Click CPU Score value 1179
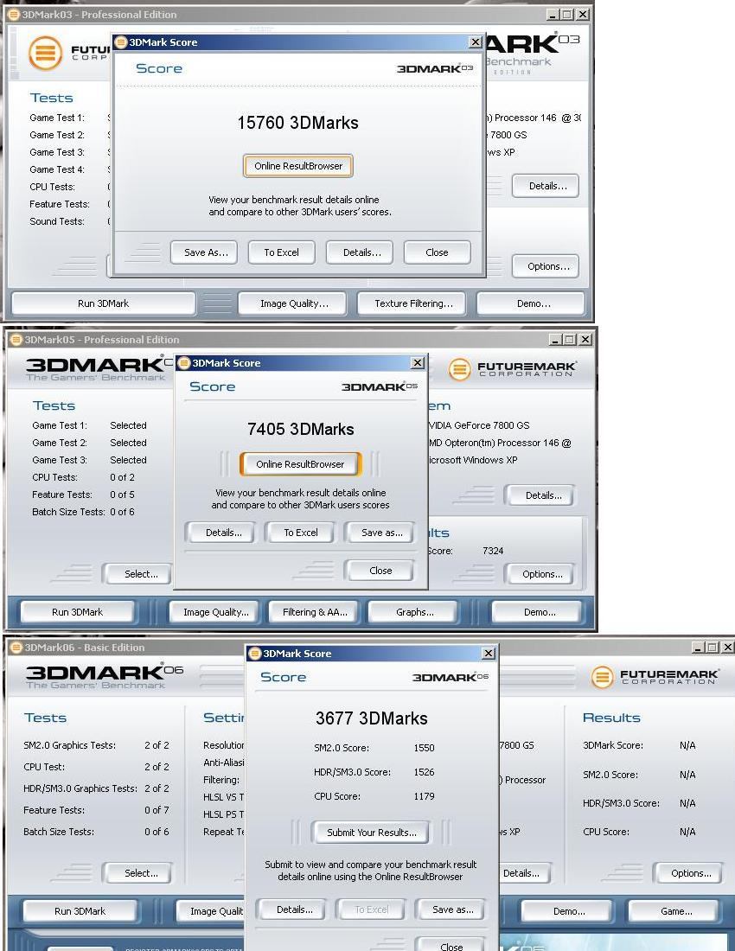 (x=424, y=797)
